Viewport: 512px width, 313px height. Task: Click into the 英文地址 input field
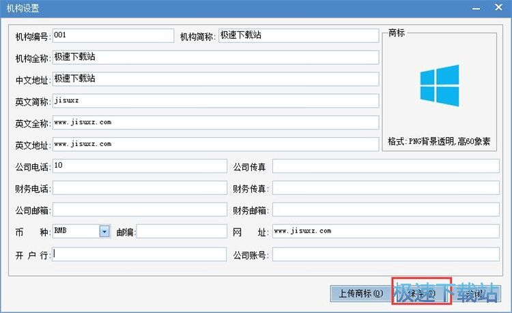[x=216, y=144]
